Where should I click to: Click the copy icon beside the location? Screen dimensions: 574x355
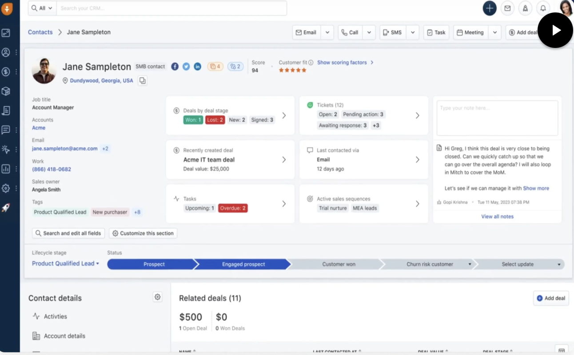click(x=142, y=81)
